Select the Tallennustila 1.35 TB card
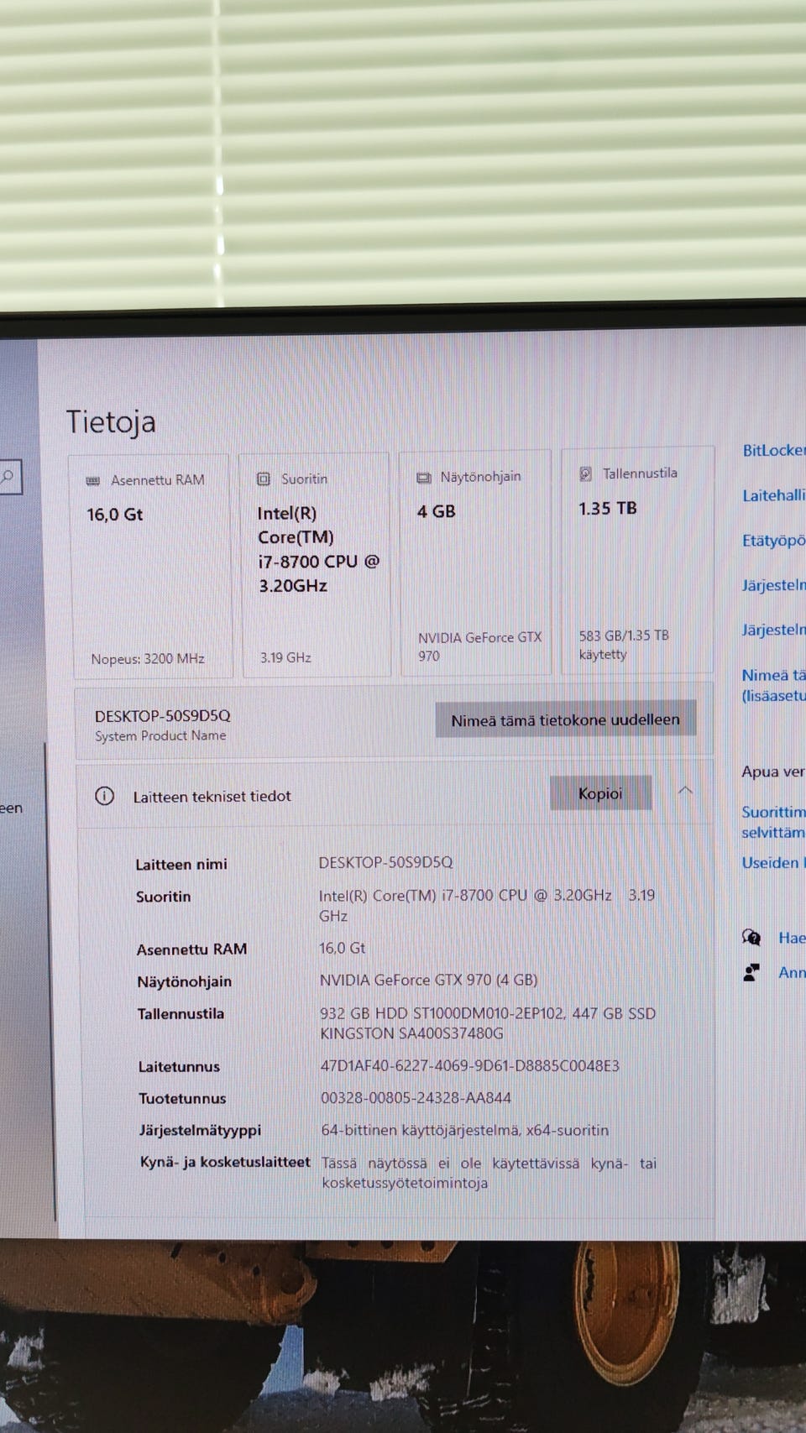Viewport: 806px width, 1433px height. pos(637,560)
